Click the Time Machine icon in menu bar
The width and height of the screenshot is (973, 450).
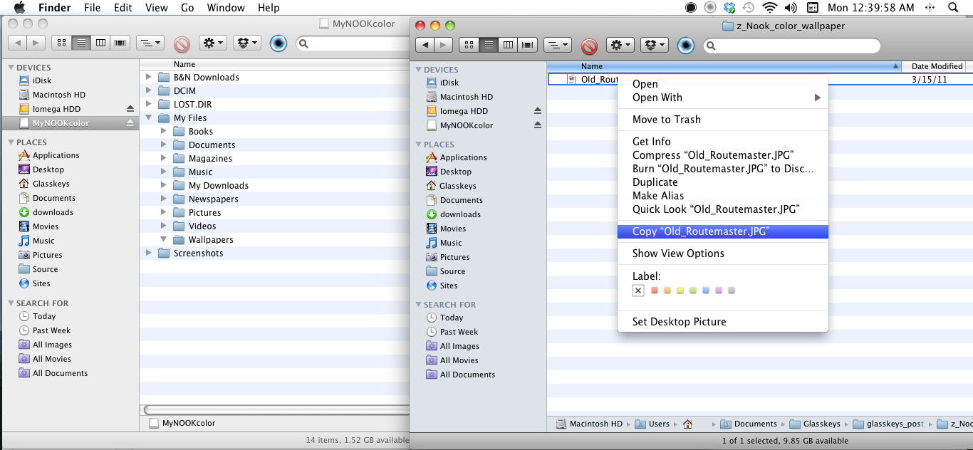pyautogui.click(x=749, y=8)
